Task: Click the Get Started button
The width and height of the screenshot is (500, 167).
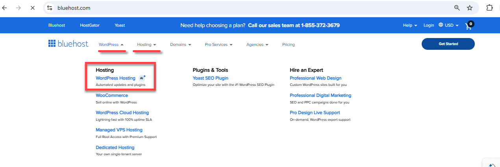Action: (x=448, y=44)
